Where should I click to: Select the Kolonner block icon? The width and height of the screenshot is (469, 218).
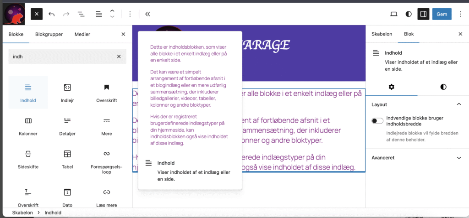tap(28, 121)
